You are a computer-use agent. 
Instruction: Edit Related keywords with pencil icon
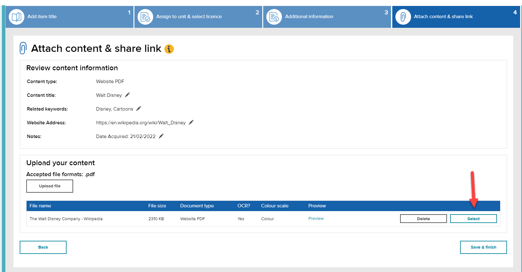[138, 109]
